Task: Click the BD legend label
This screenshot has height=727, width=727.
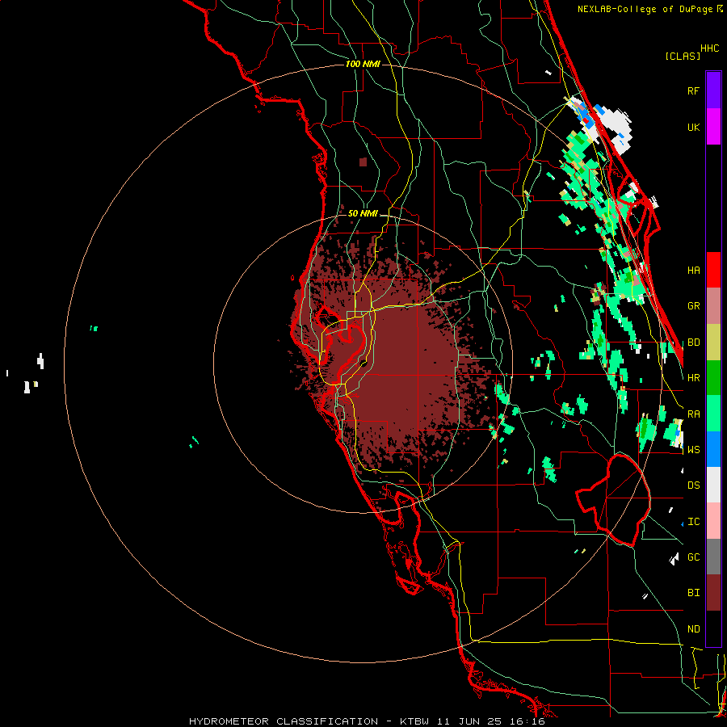Action: (x=693, y=342)
